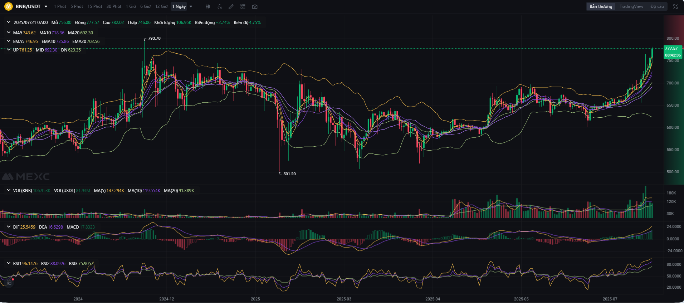Click the volume MA(10) 119.554K value

point(144,190)
